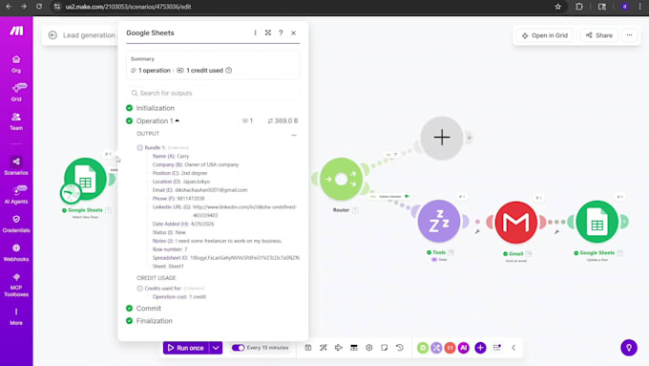Click the Status (I): New row
The width and height of the screenshot is (649, 366).
[169, 232]
